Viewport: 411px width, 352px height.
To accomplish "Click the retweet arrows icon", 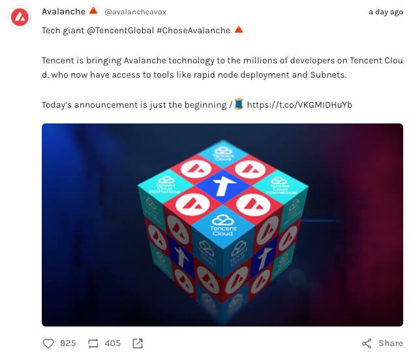I will click(93, 344).
